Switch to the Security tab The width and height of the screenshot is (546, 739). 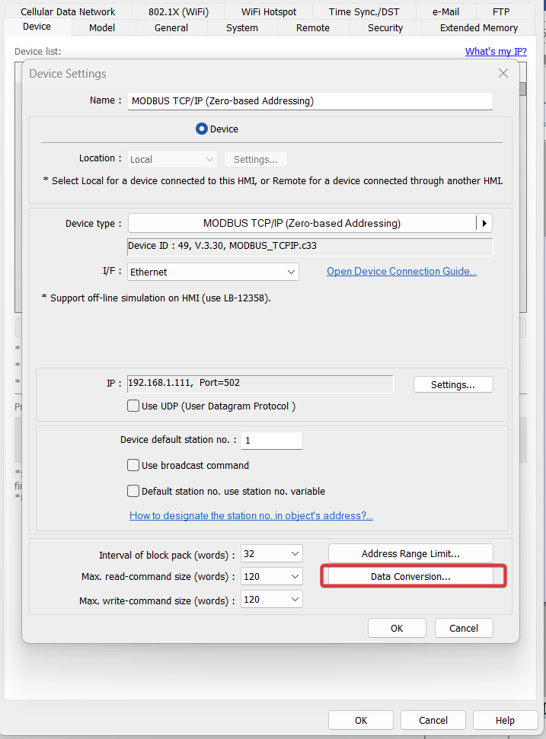pos(385,28)
